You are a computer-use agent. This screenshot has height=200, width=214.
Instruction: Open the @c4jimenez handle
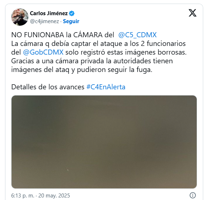tap(44, 21)
